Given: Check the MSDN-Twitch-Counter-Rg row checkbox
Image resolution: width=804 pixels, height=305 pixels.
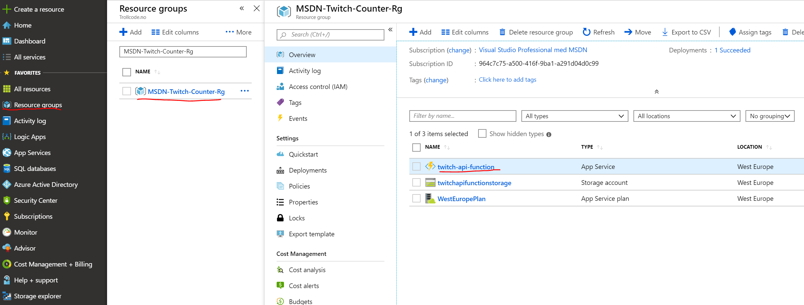Looking at the screenshot, I should pyautogui.click(x=127, y=91).
